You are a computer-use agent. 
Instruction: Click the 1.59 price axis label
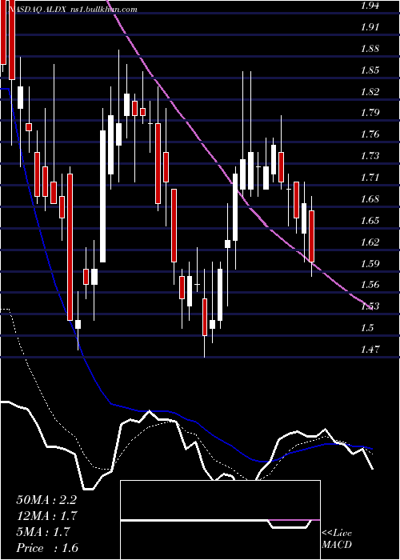click(x=370, y=263)
